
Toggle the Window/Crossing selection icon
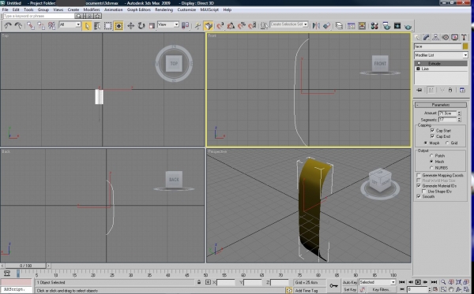click(118, 26)
